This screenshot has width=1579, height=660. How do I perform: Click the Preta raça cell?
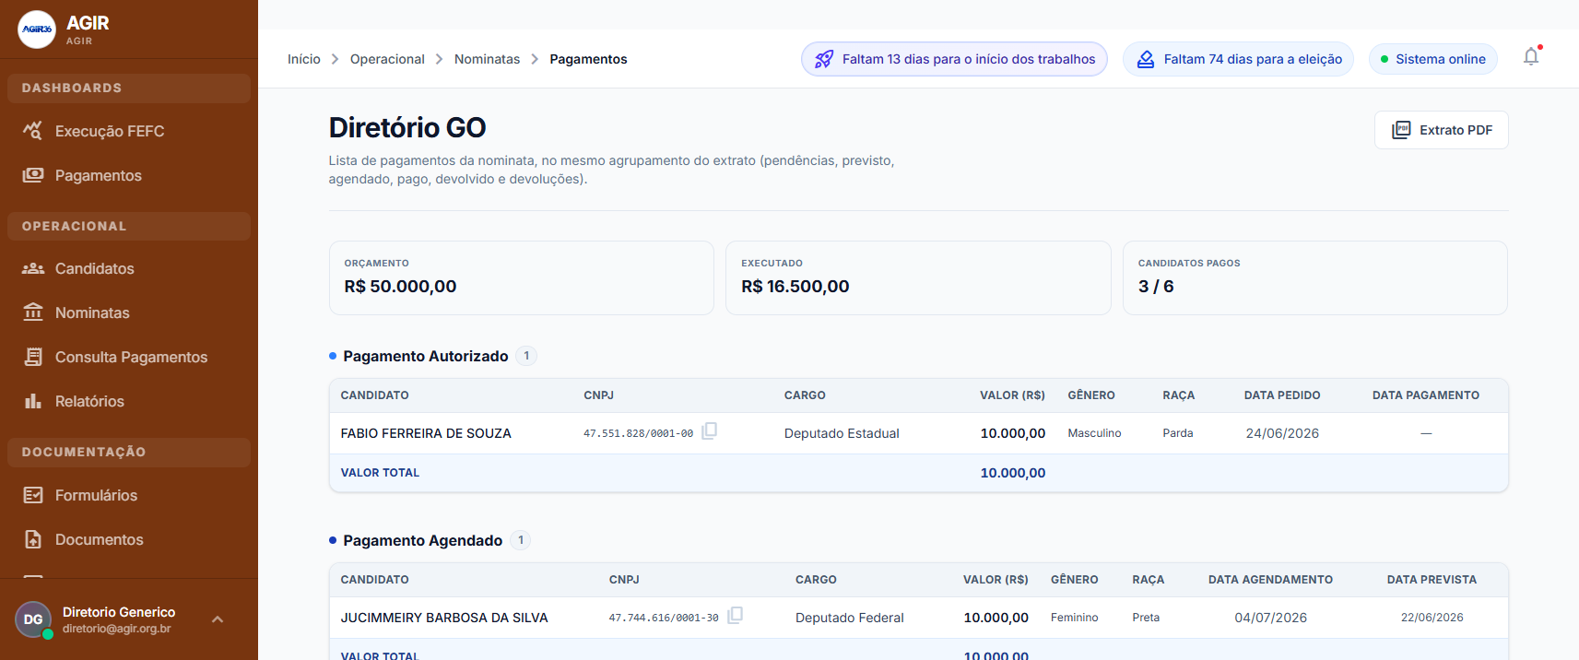1146,618
